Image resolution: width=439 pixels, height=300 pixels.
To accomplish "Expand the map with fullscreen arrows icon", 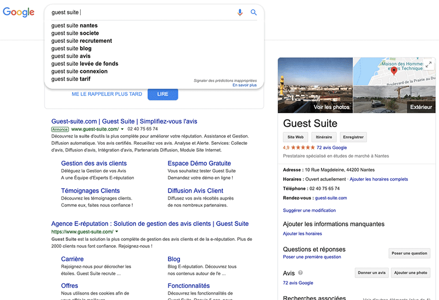I will tap(429, 65).
